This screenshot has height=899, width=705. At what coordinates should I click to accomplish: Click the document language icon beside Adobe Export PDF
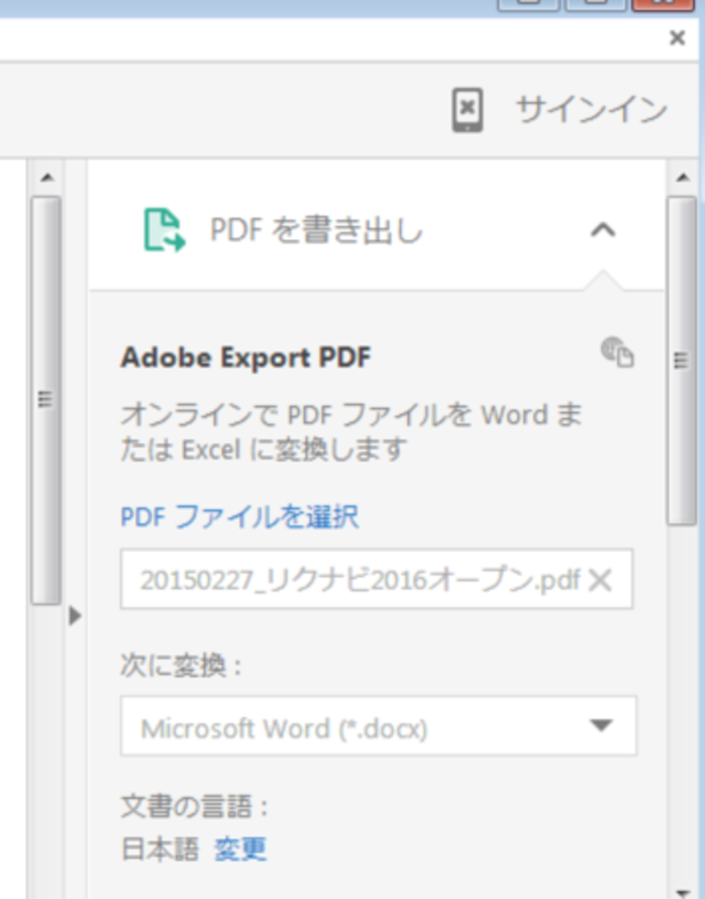[617, 353]
